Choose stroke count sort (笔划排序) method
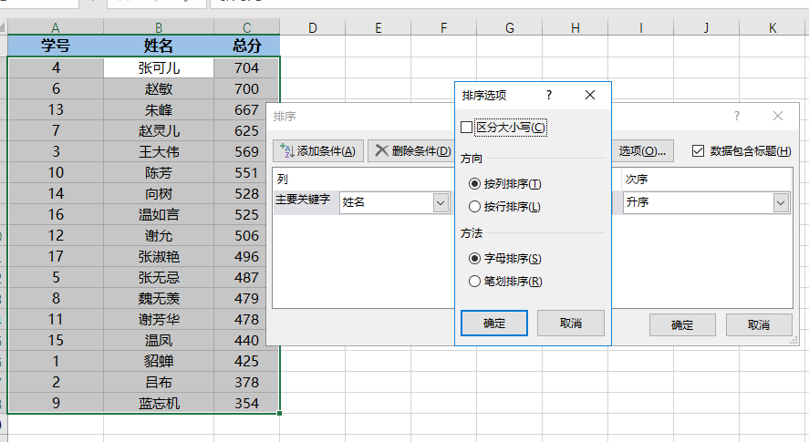This screenshot has height=442, width=809. (474, 282)
